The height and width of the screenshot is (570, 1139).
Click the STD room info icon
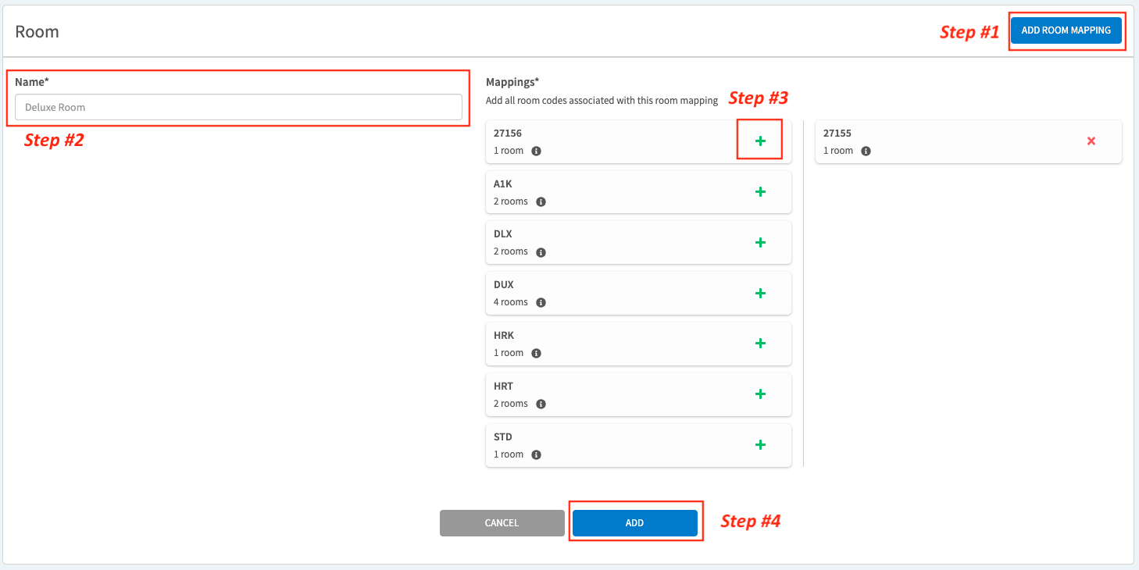536,455
